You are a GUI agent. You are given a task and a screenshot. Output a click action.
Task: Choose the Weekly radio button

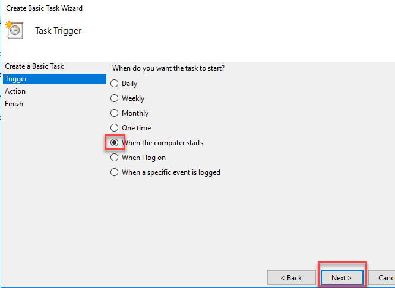tap(115, 98)
